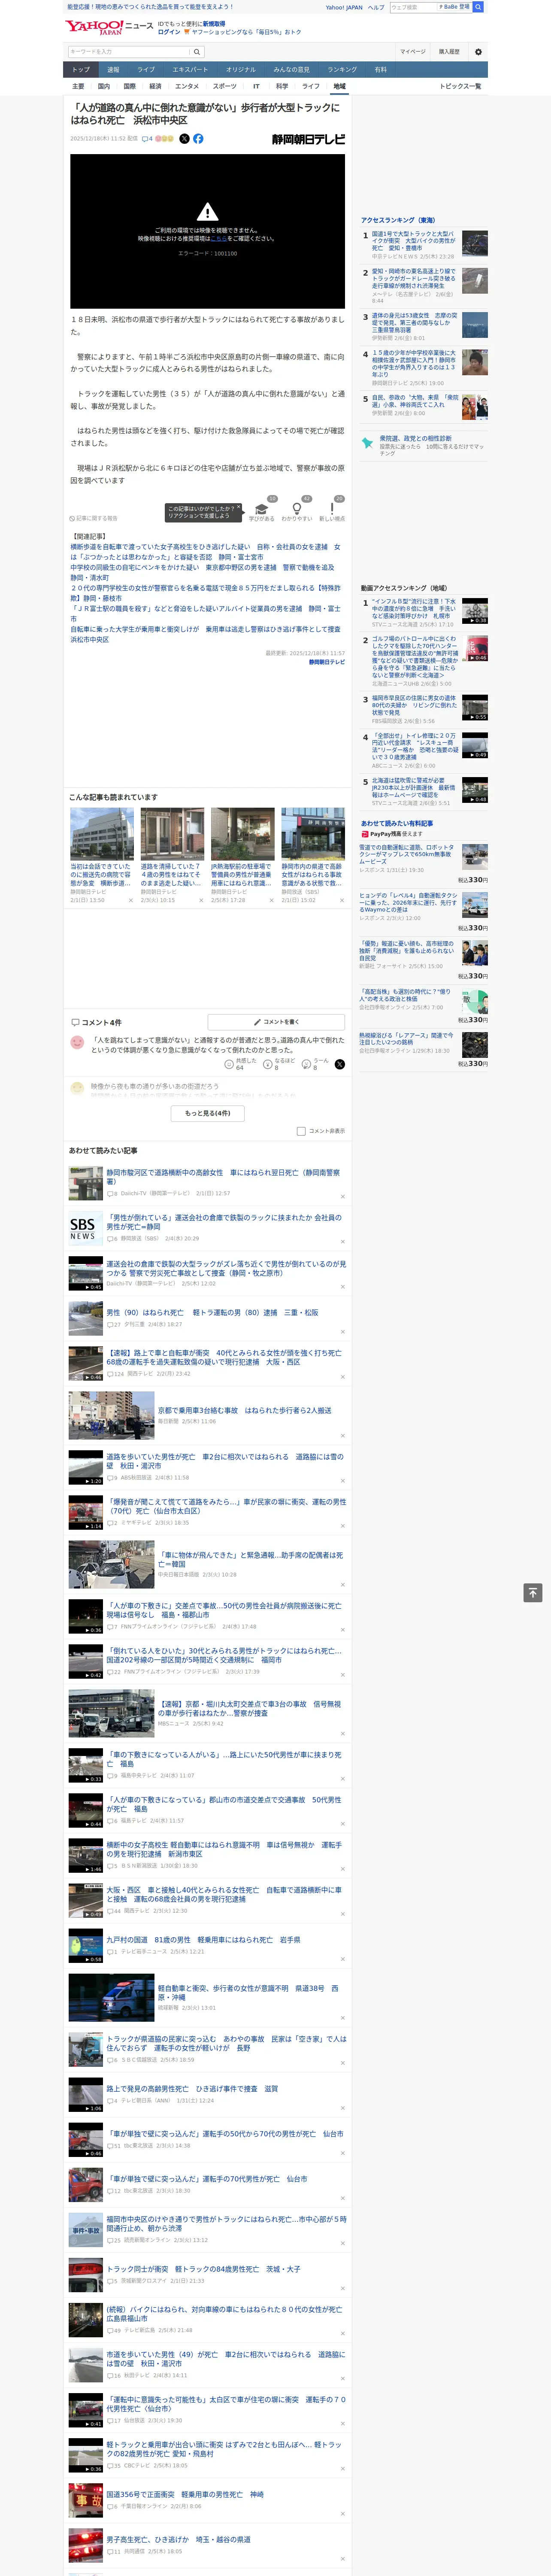Image resolution: width=551 pixels, height=2576 pixels.
Task: Open the 速報 tab
Action: pyautogui.click(x=113, y=70)
